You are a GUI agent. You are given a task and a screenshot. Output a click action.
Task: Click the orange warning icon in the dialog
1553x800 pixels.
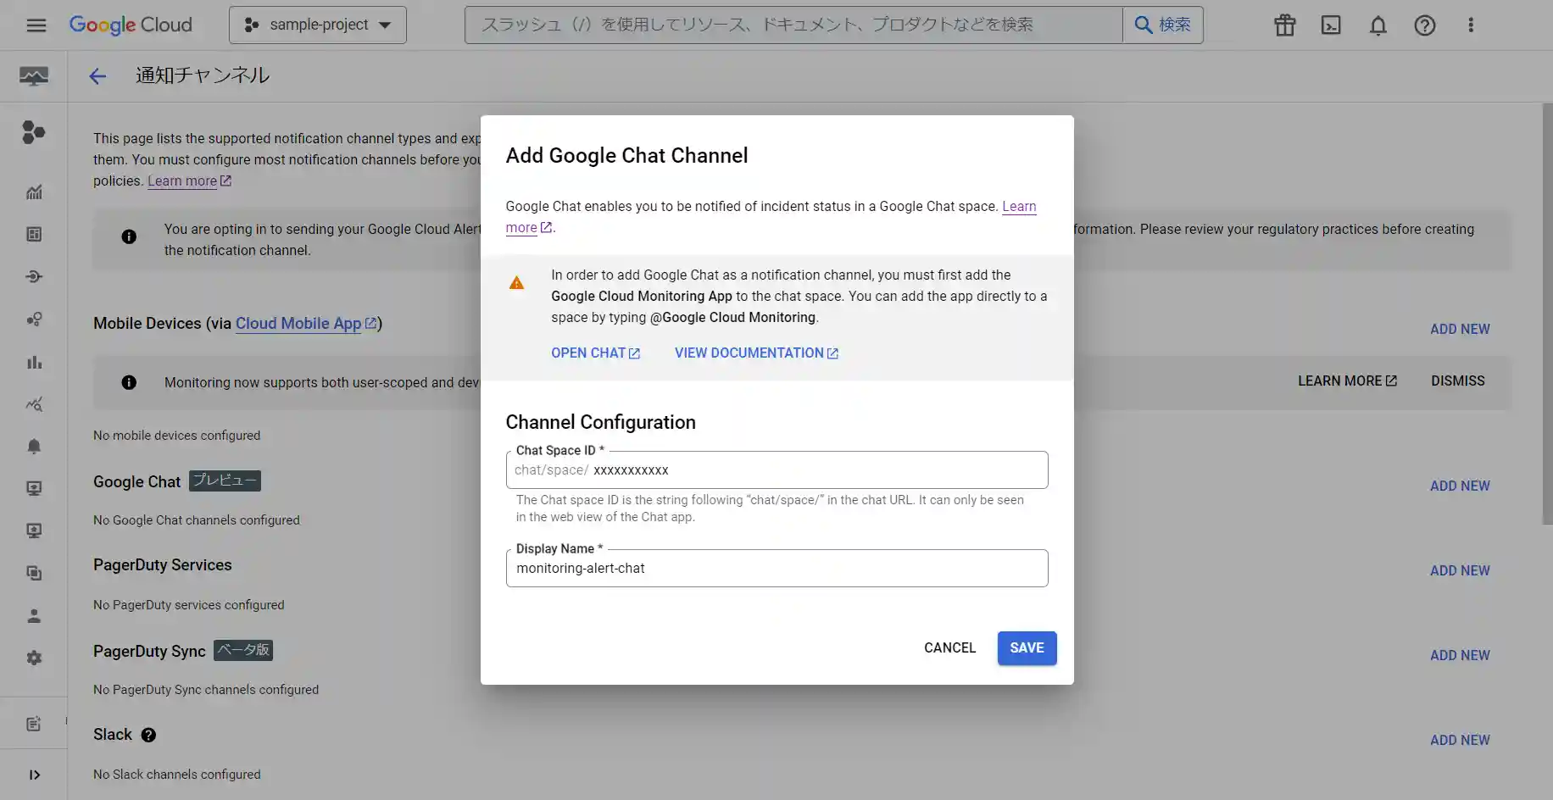[516, 283]
